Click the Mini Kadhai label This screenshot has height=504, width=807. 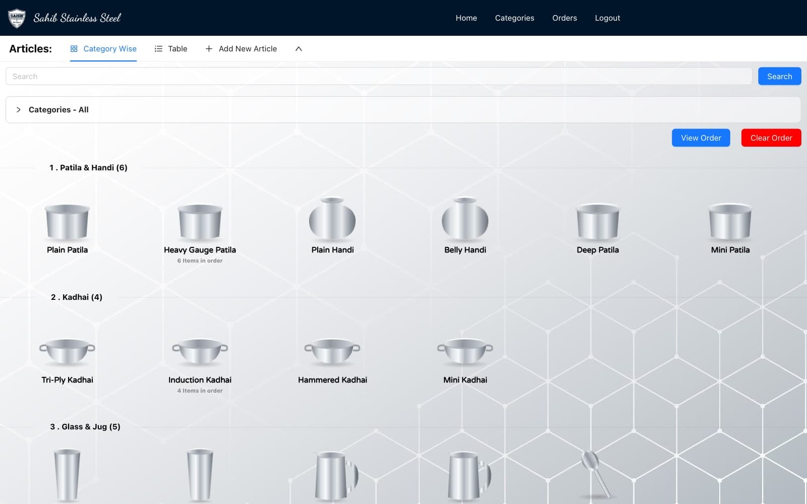point(465,380)
